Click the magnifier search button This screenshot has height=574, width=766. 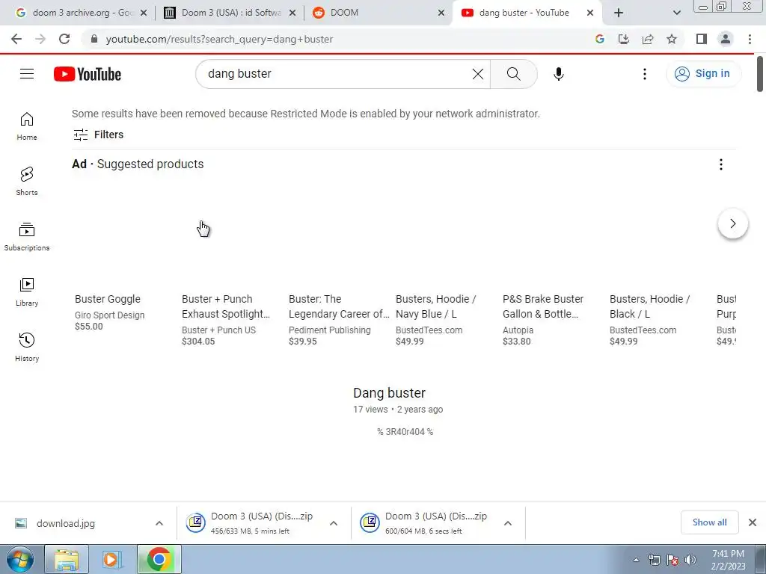[x=513, y=74]
